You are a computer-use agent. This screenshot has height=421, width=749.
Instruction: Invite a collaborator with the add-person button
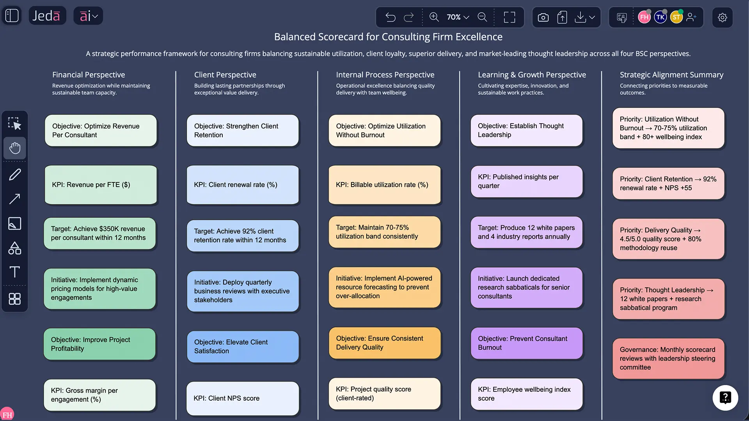[x=692, y=17]
